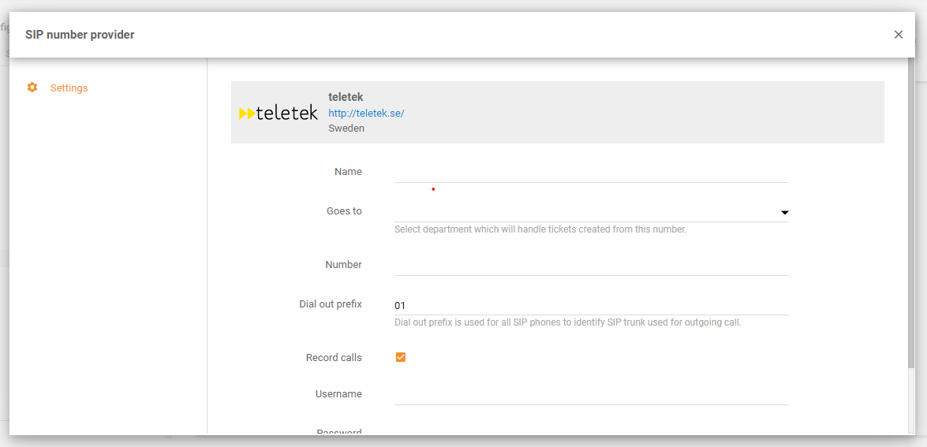Image resolution: width=927 pixels, height=447 pixels.
Task: Click the Settings gear icon in sidebar
Action: pos(32,88)
